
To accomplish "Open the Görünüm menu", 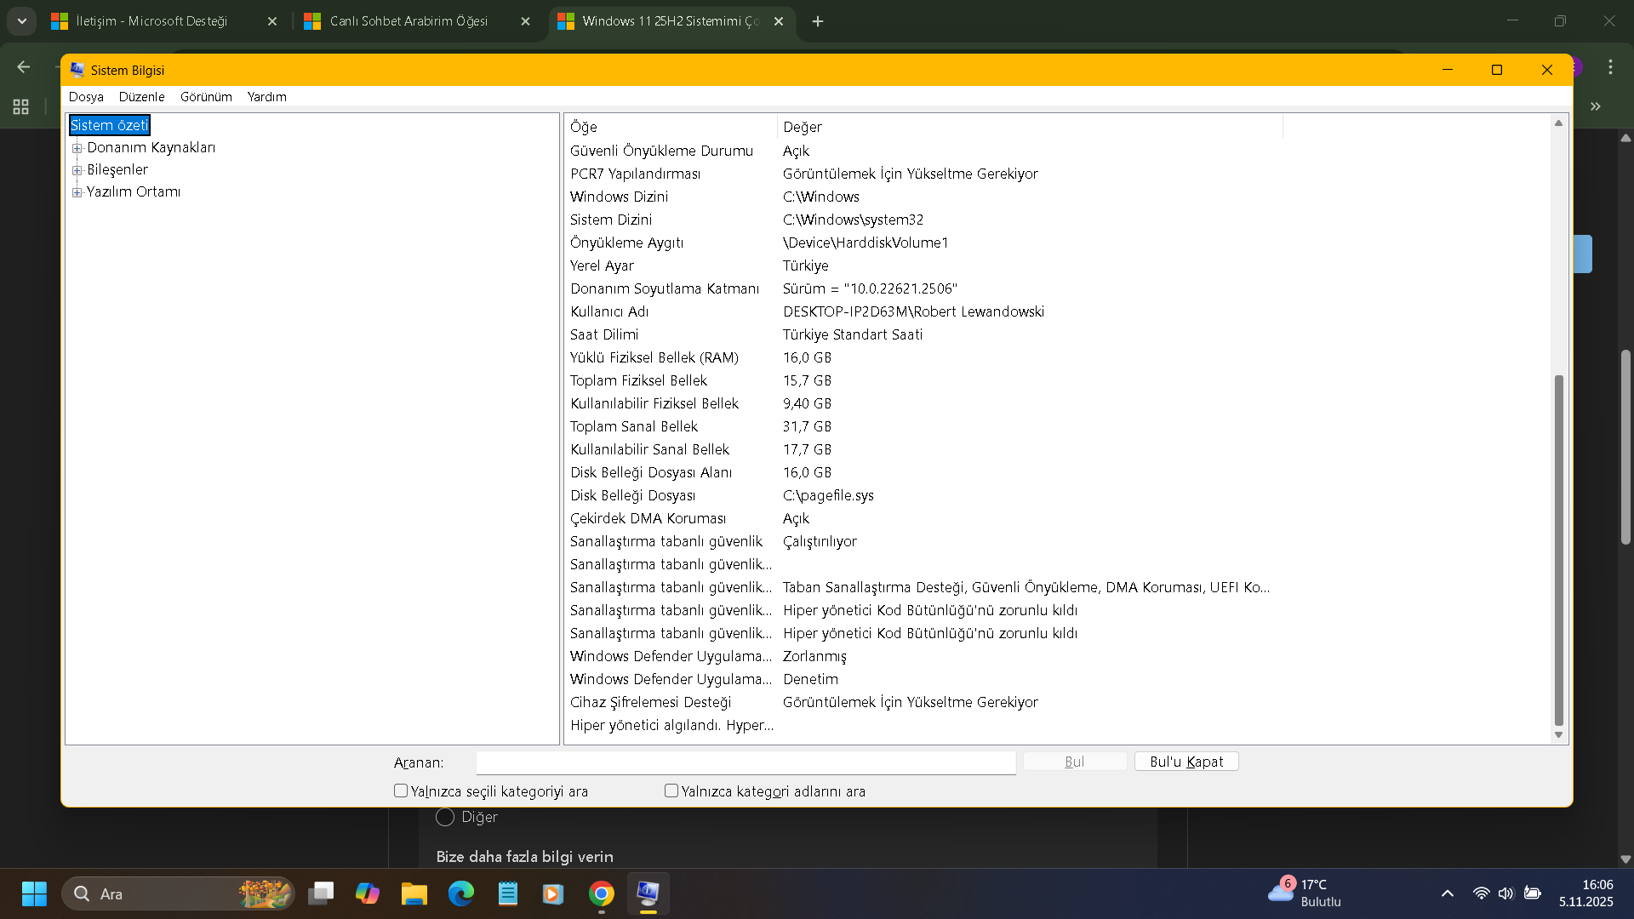I will tap(206, 97).
